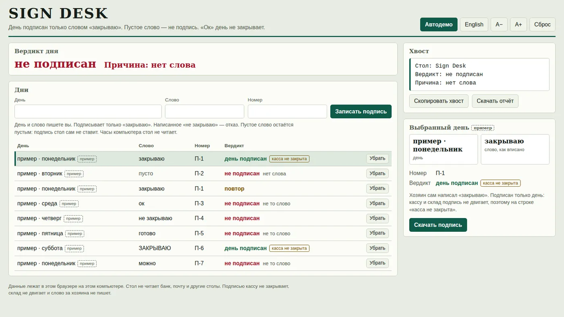Click касса не закрыта badge in суббота row
The height and width of the screenshot is (317, 564).
coord(289,248)
